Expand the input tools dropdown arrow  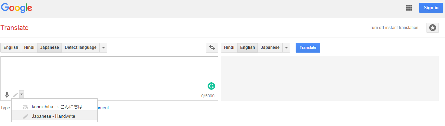pyautogui.click(x=21, y=95)
